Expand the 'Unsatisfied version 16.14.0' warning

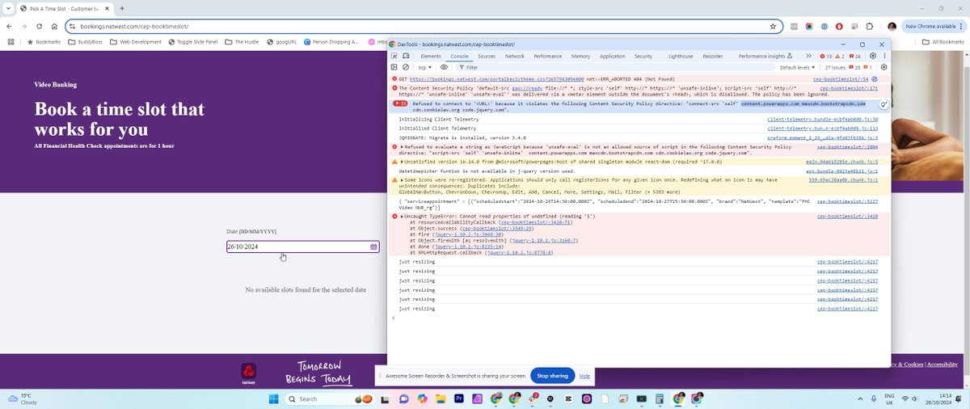tap(403, 162)
